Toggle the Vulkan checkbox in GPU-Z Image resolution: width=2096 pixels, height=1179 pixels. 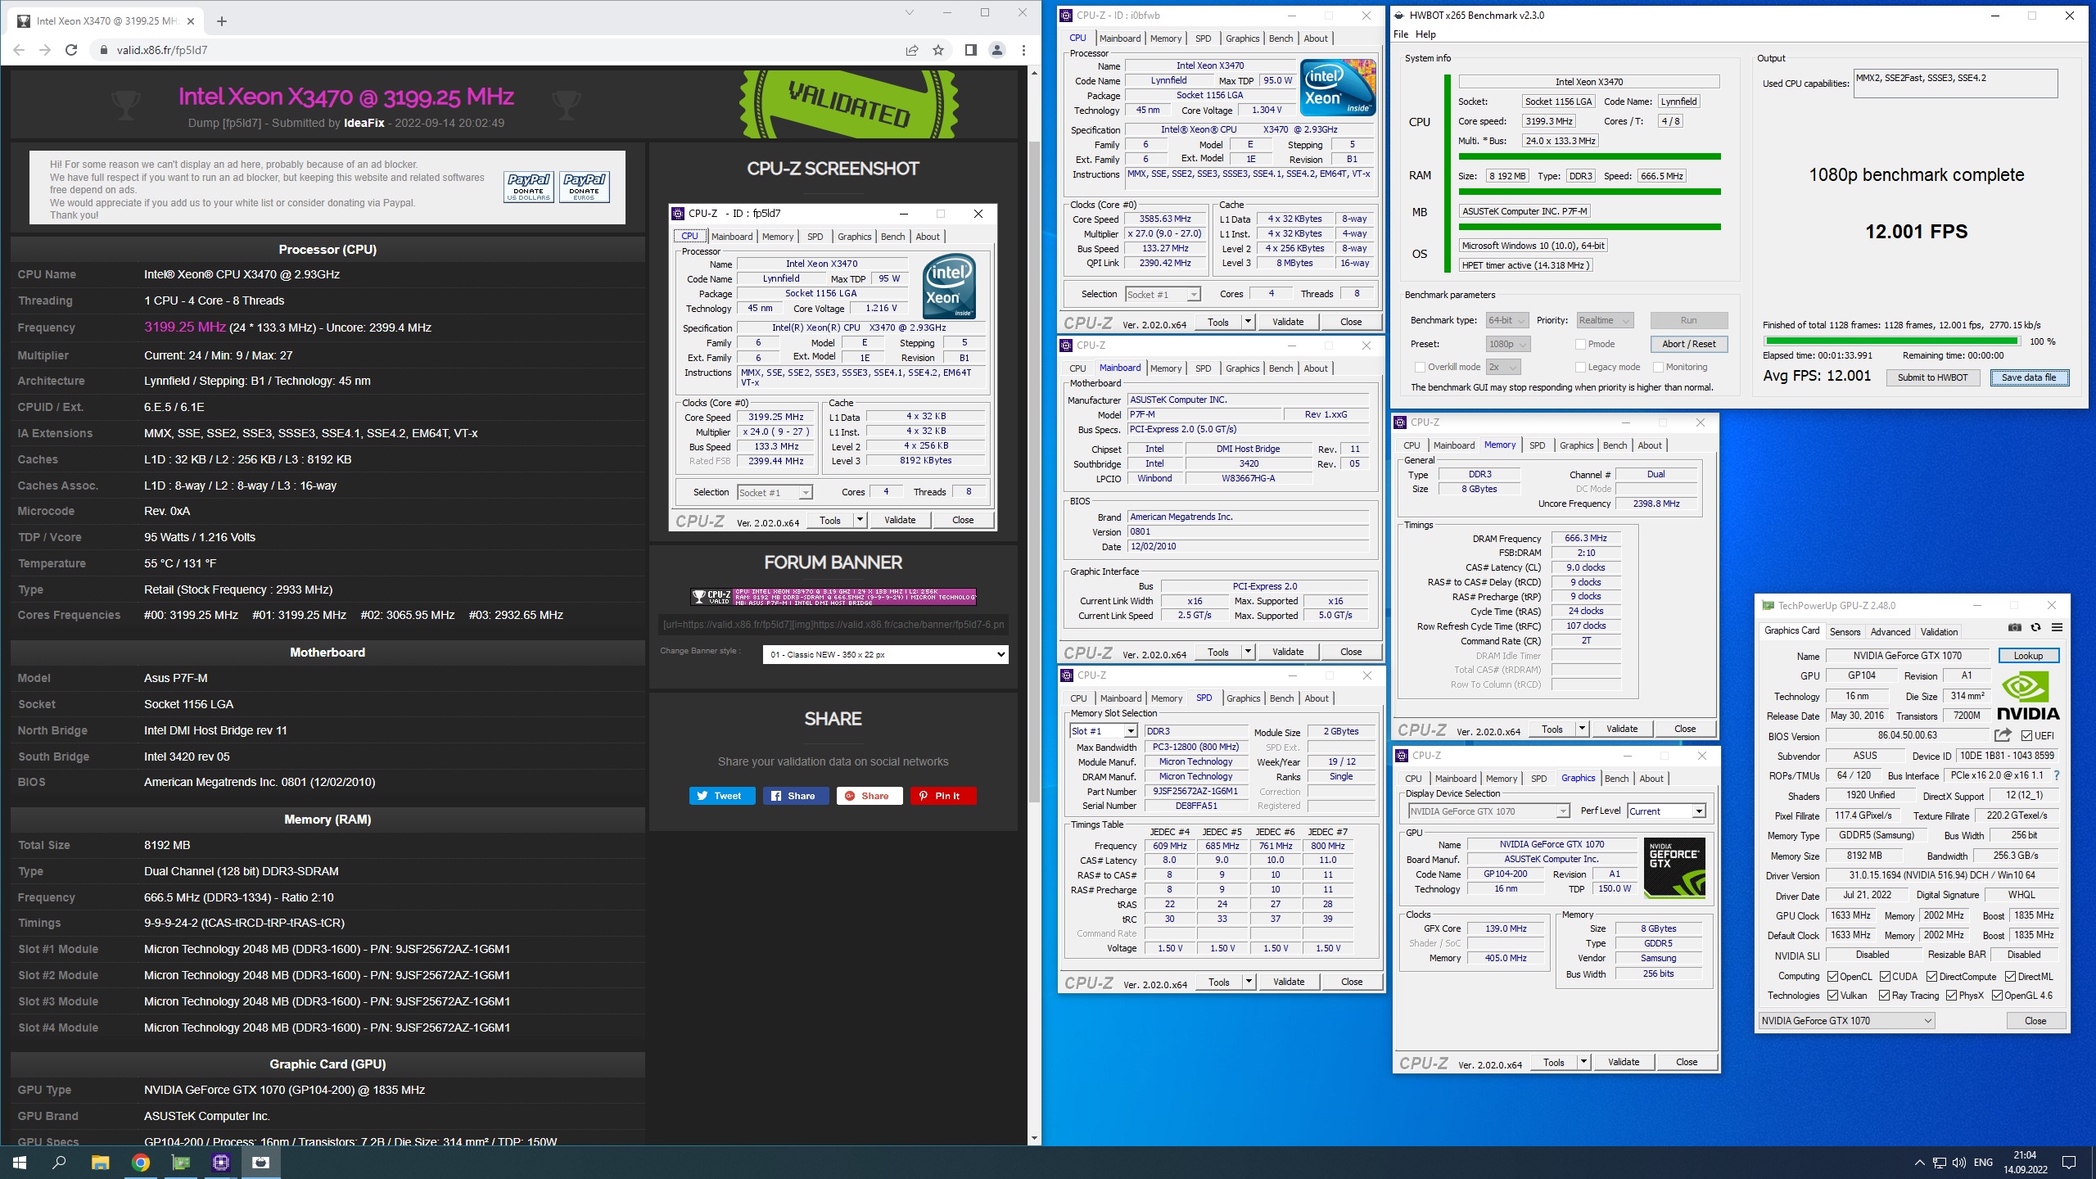1833,996
